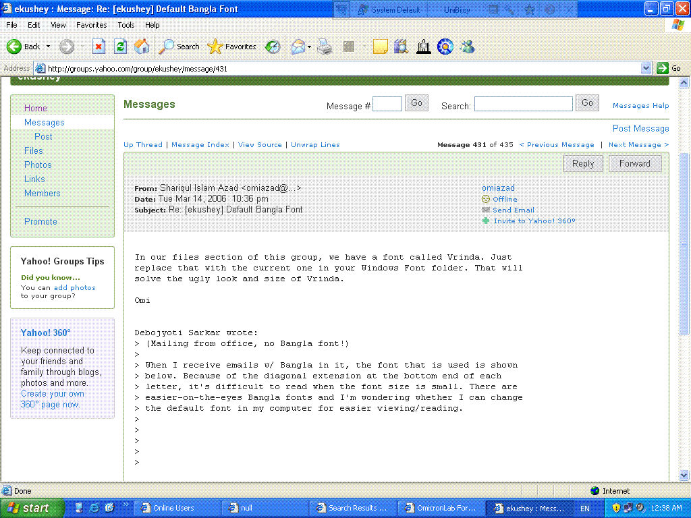Click the Up Thread link
The image size is (691, 518).
143,145
